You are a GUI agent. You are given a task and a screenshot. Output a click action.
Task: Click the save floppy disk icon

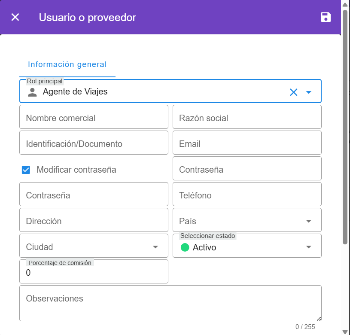(326, 17)
